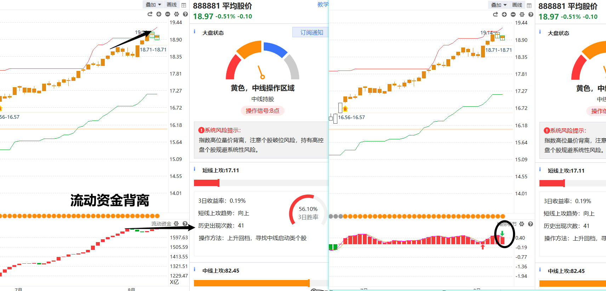Open the 叠加 dropdown in the right chart

pyautogui.click(x=498, y=5)
